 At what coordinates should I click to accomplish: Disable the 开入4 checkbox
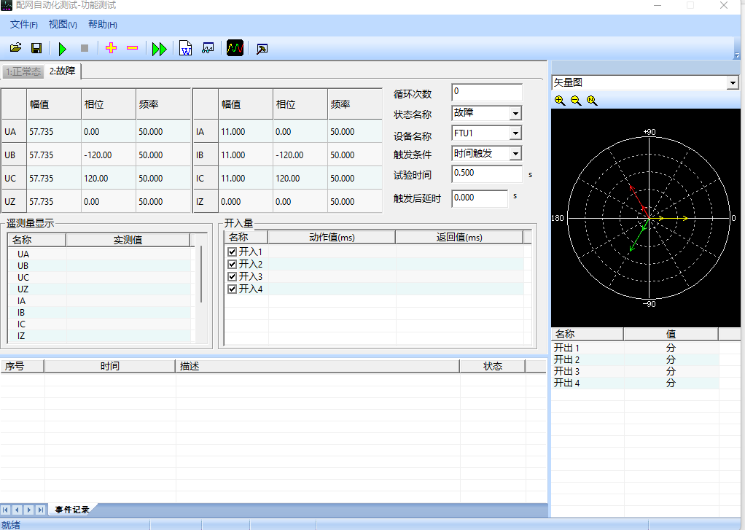(233, 289)
